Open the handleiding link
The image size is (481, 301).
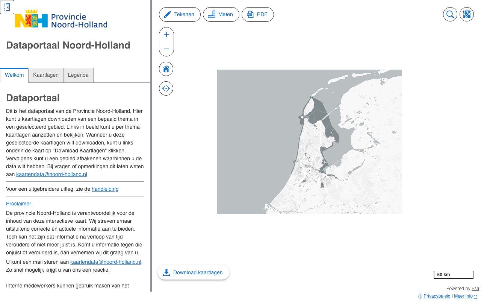105,189
